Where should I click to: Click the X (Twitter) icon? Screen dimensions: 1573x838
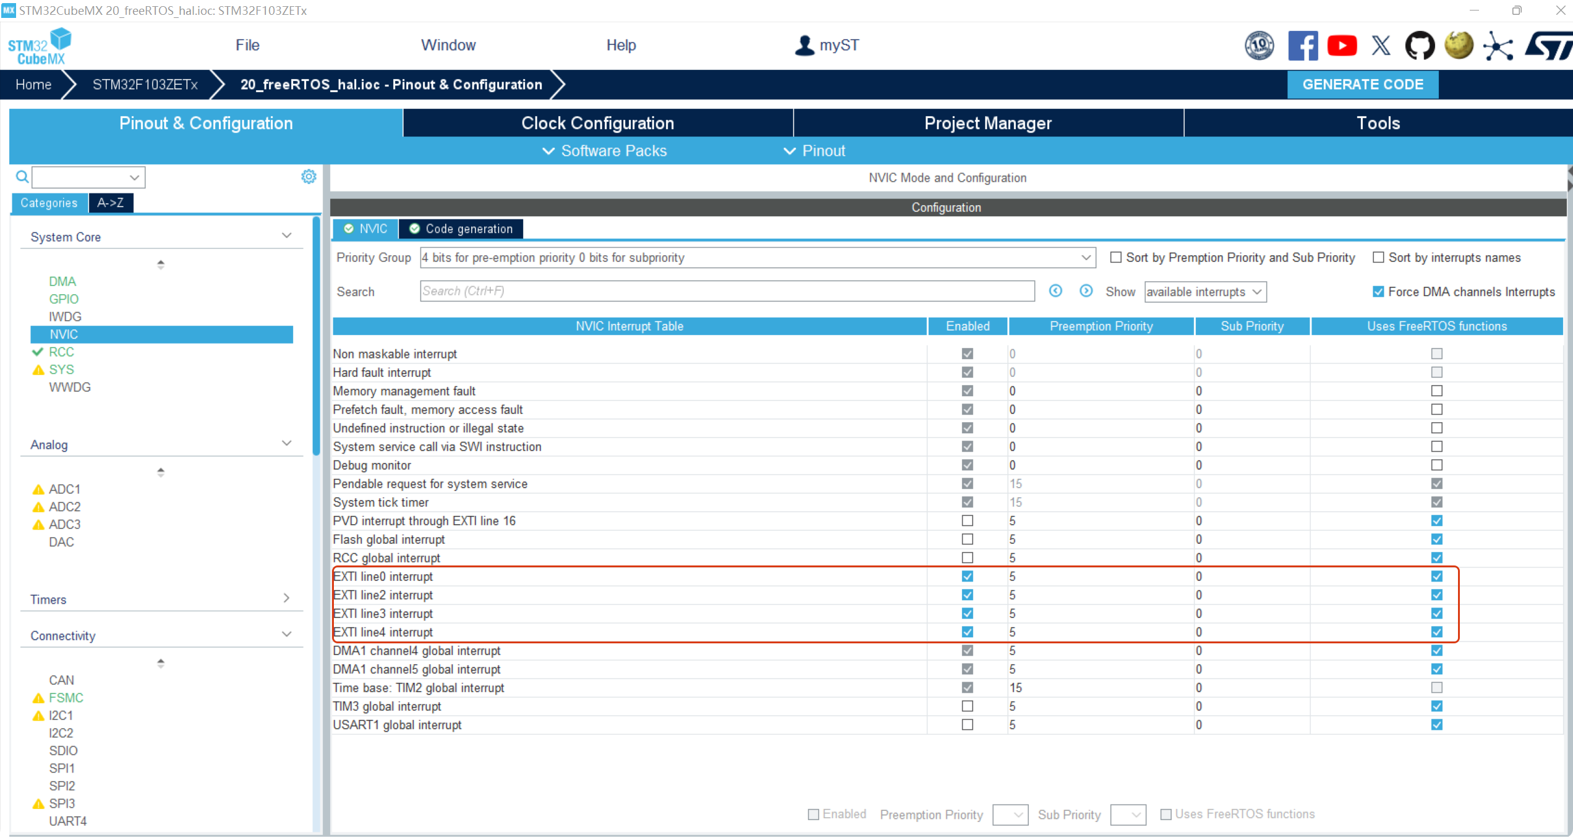coord(1381,46)
